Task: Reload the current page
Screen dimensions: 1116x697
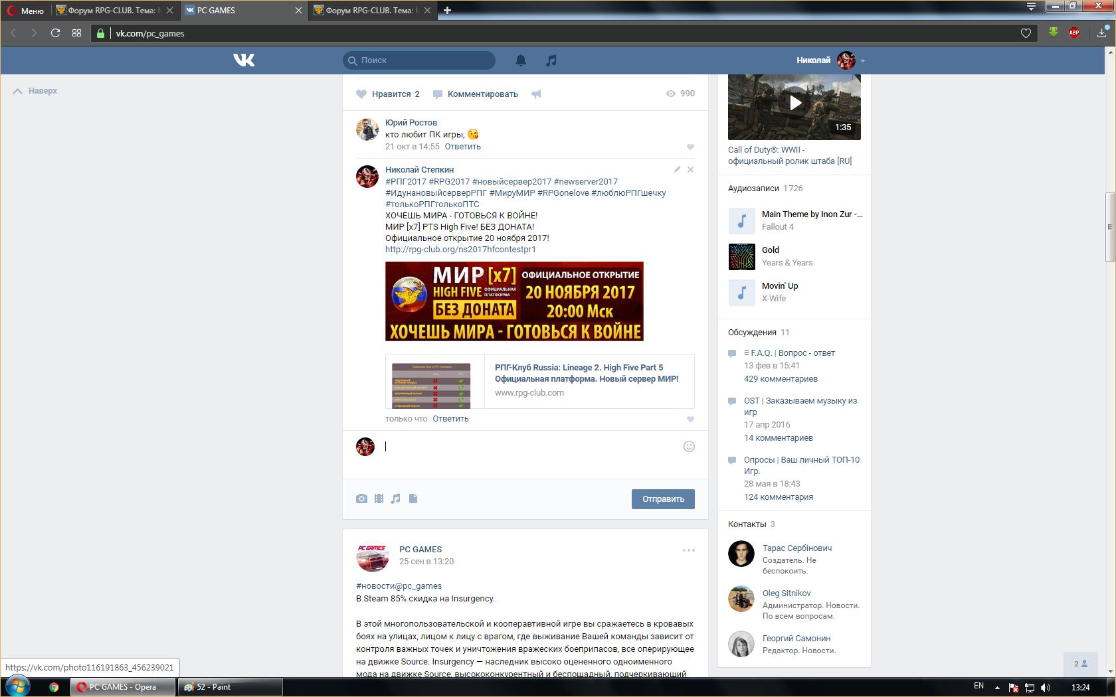Action: click(55, 33)
